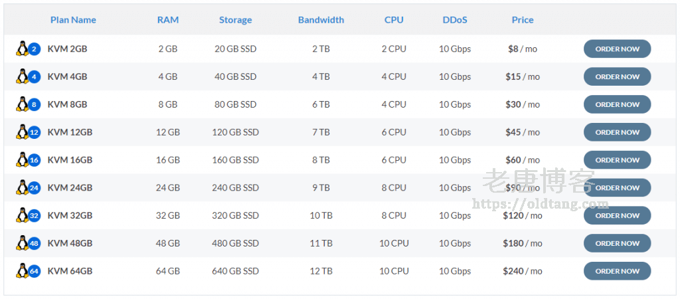Click the Linux penguin icon for KVM 16GB
Viewport: 680px width, 299px height.
23,160
